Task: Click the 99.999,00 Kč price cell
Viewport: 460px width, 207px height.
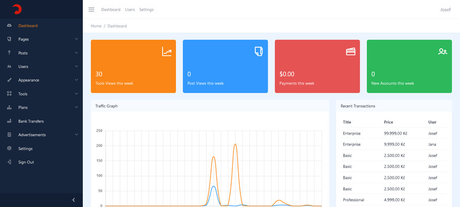Action: click(396, 133)
